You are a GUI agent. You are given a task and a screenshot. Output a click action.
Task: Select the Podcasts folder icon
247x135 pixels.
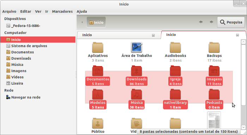(x=214, y=94)
